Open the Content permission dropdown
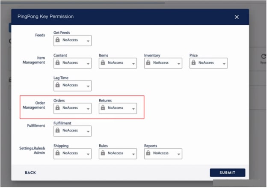The width and height of the screenshot is (267, 188). 72,63
